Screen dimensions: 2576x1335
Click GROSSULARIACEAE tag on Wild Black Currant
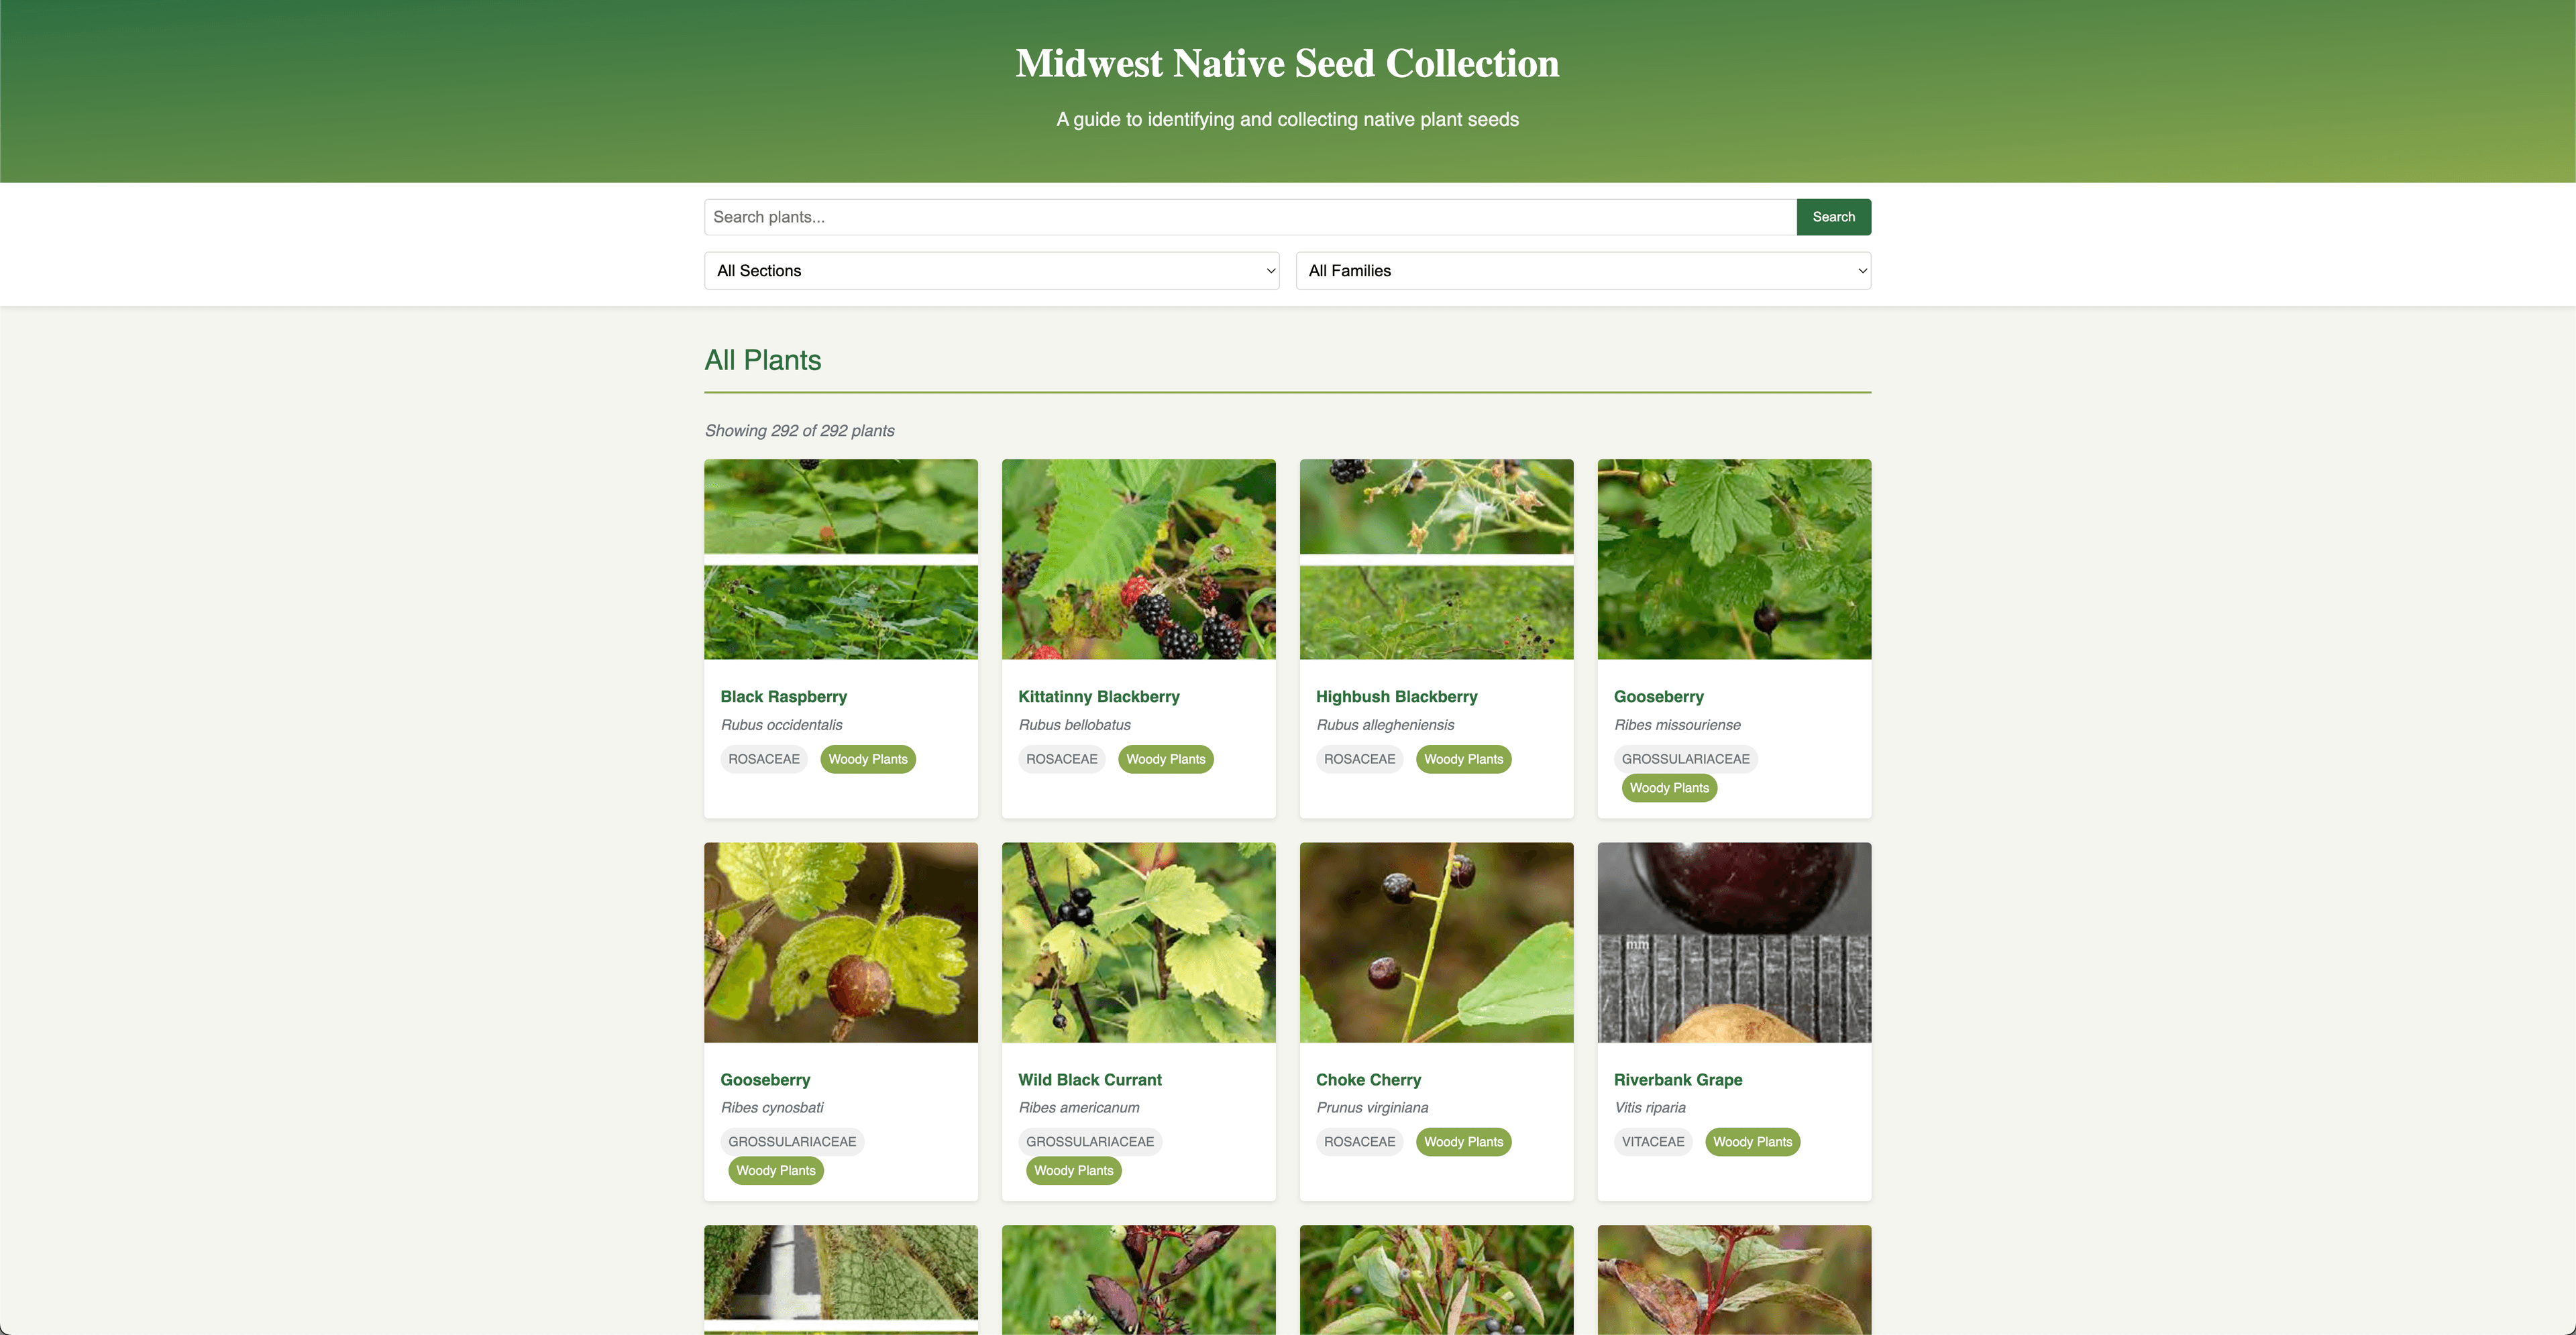[1089, 1141]
